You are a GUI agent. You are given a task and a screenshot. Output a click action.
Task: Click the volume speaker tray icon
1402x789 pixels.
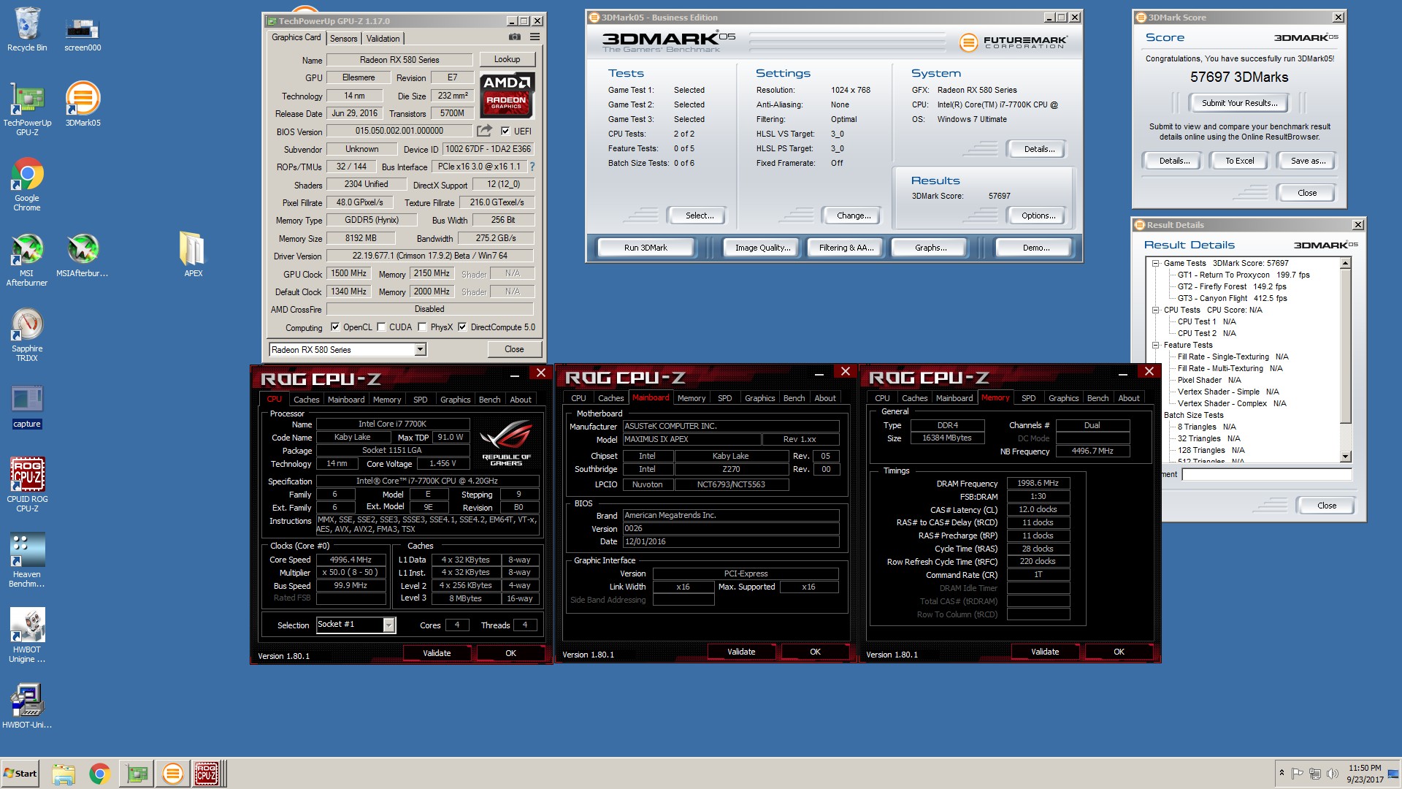[1332, 774]
